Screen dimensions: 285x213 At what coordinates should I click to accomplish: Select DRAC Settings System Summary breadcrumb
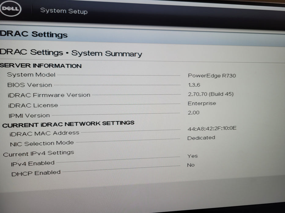(71, 53)
